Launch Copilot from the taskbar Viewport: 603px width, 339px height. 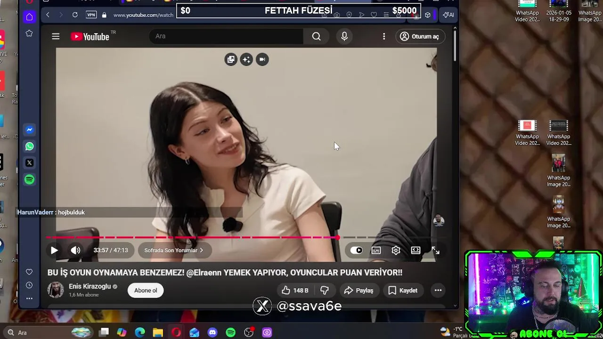(x=122, y=332)
